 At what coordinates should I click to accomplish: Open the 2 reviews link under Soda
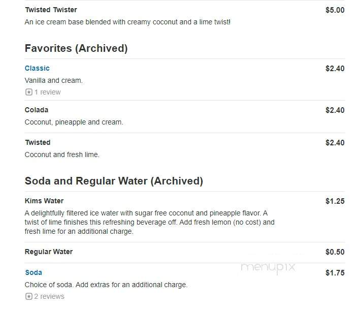pyautogui.click(x=49, y=296)
